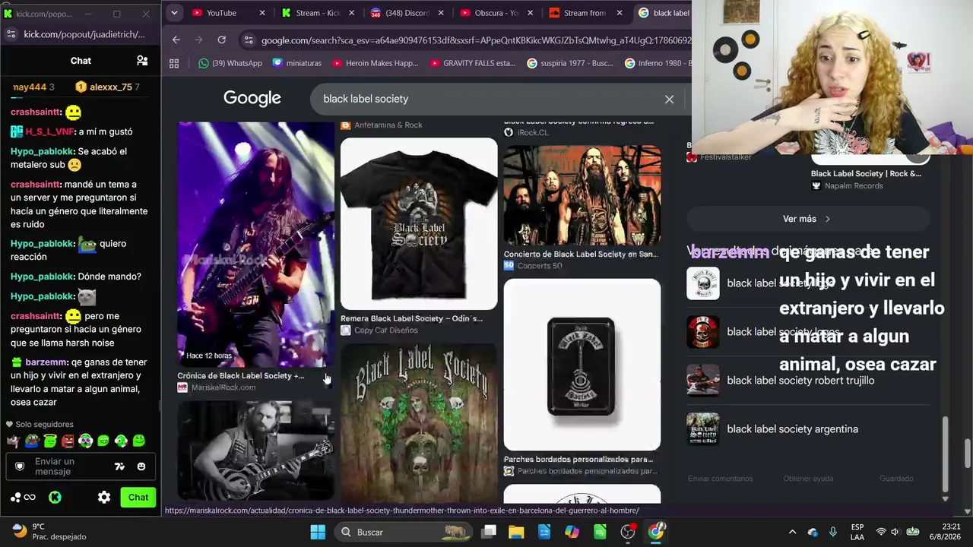Pick the green smiling blob emote
This screenshot has width=973, height=547.
point(139,441)
